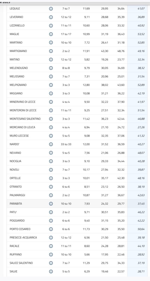
Task: Select the LEVERANO municipality name
Action: 16,17
